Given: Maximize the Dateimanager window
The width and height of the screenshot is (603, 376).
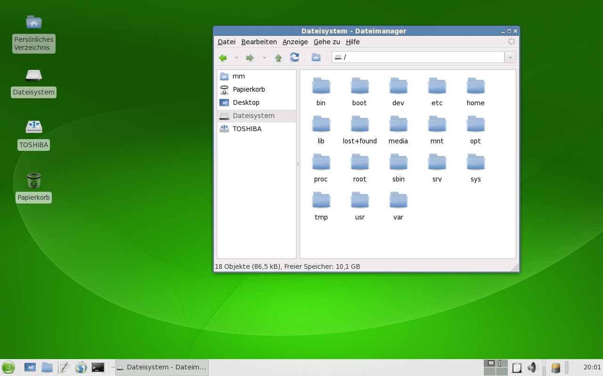Looking at the screenshot, I should (x=509, y=31).
